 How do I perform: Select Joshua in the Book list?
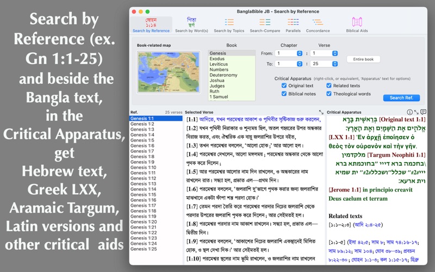coord(232,80)
